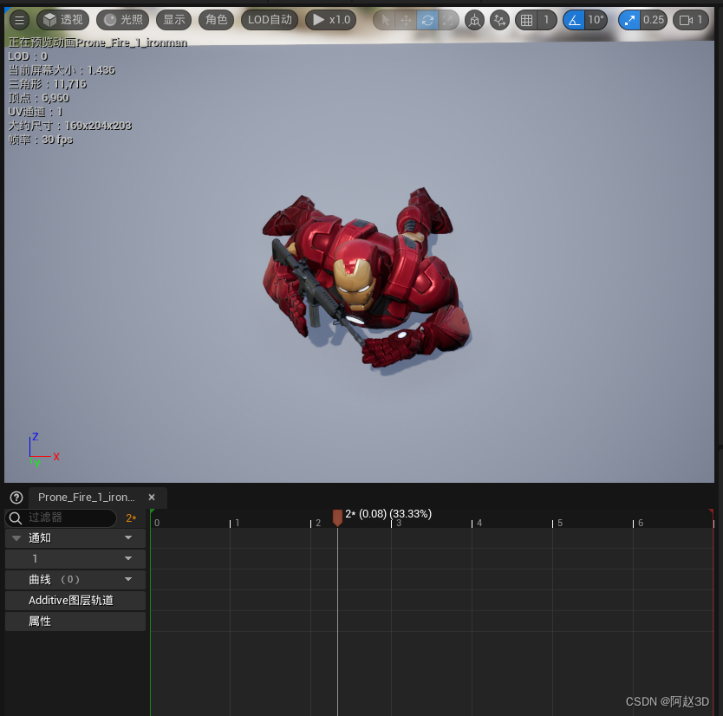Screen dimensions: 723x716
Task: Toggle the world/local coordinate space icon
Action: click(474, 20)
